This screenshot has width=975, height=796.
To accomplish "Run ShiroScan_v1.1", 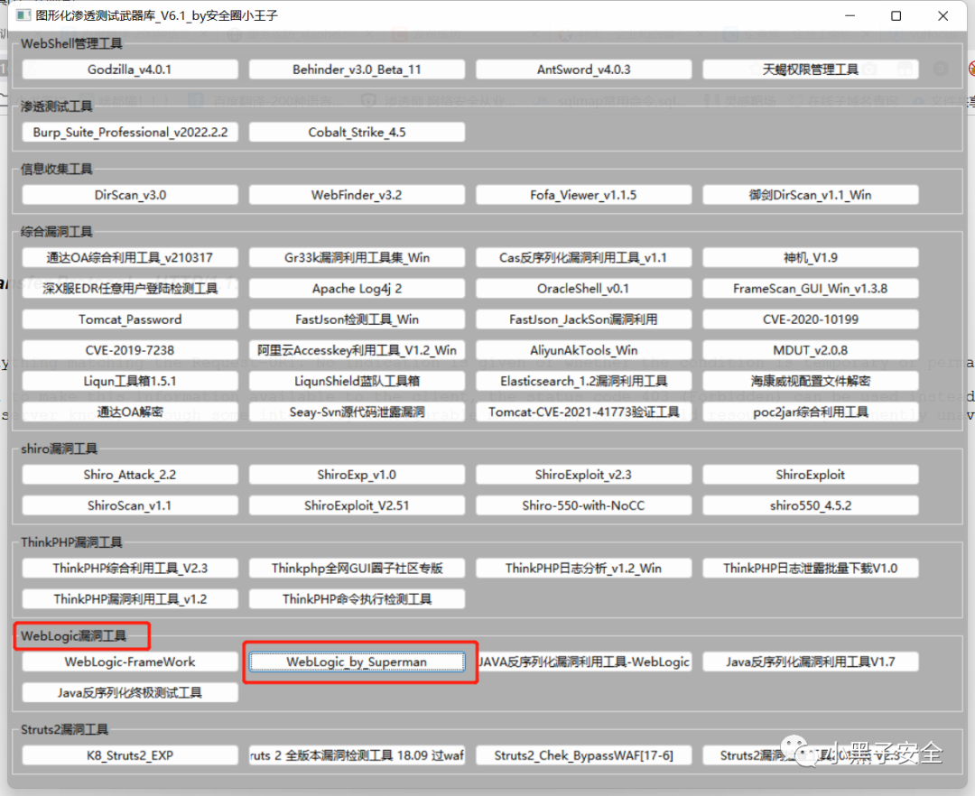I will tap(130, 505).
